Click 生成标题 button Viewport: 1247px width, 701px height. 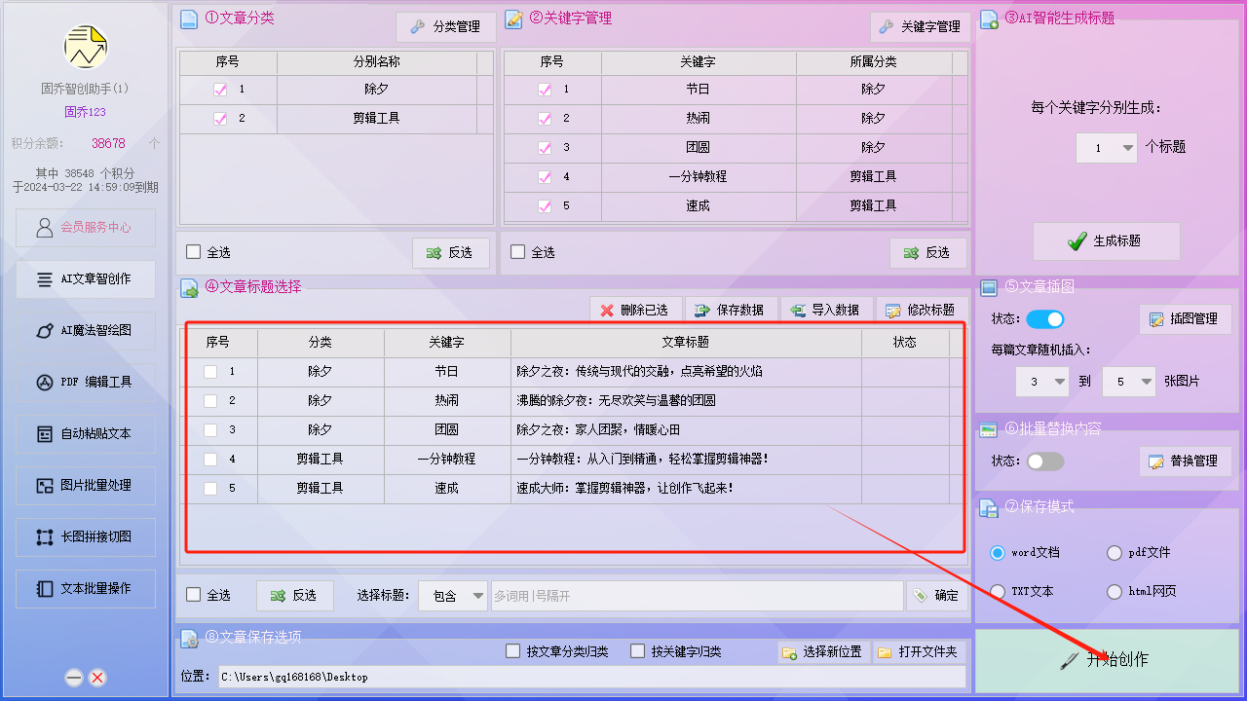click(x=1106, y=240)
